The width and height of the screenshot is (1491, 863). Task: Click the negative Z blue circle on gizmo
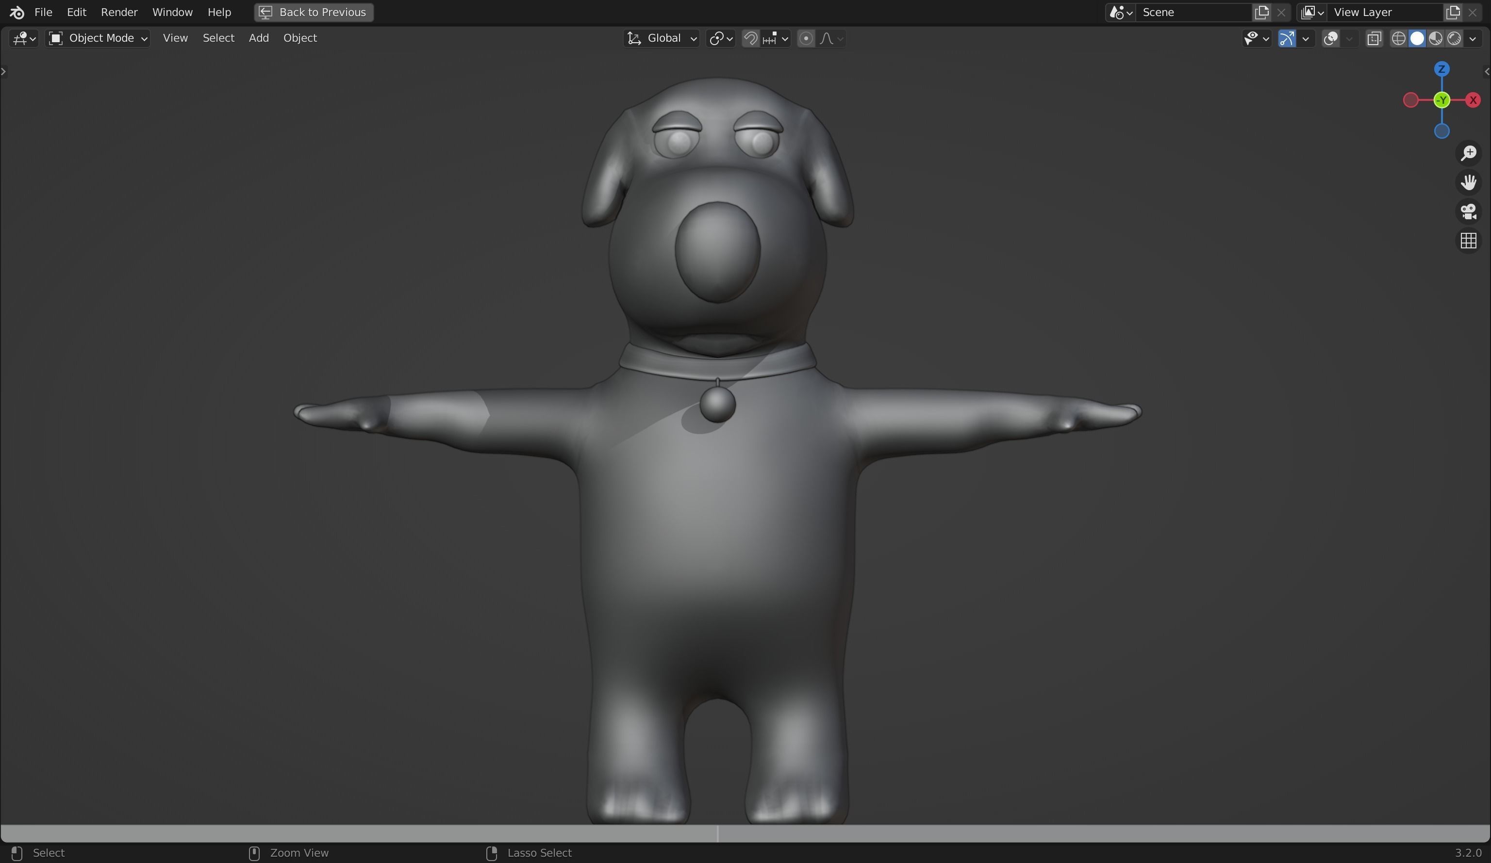1442,131
